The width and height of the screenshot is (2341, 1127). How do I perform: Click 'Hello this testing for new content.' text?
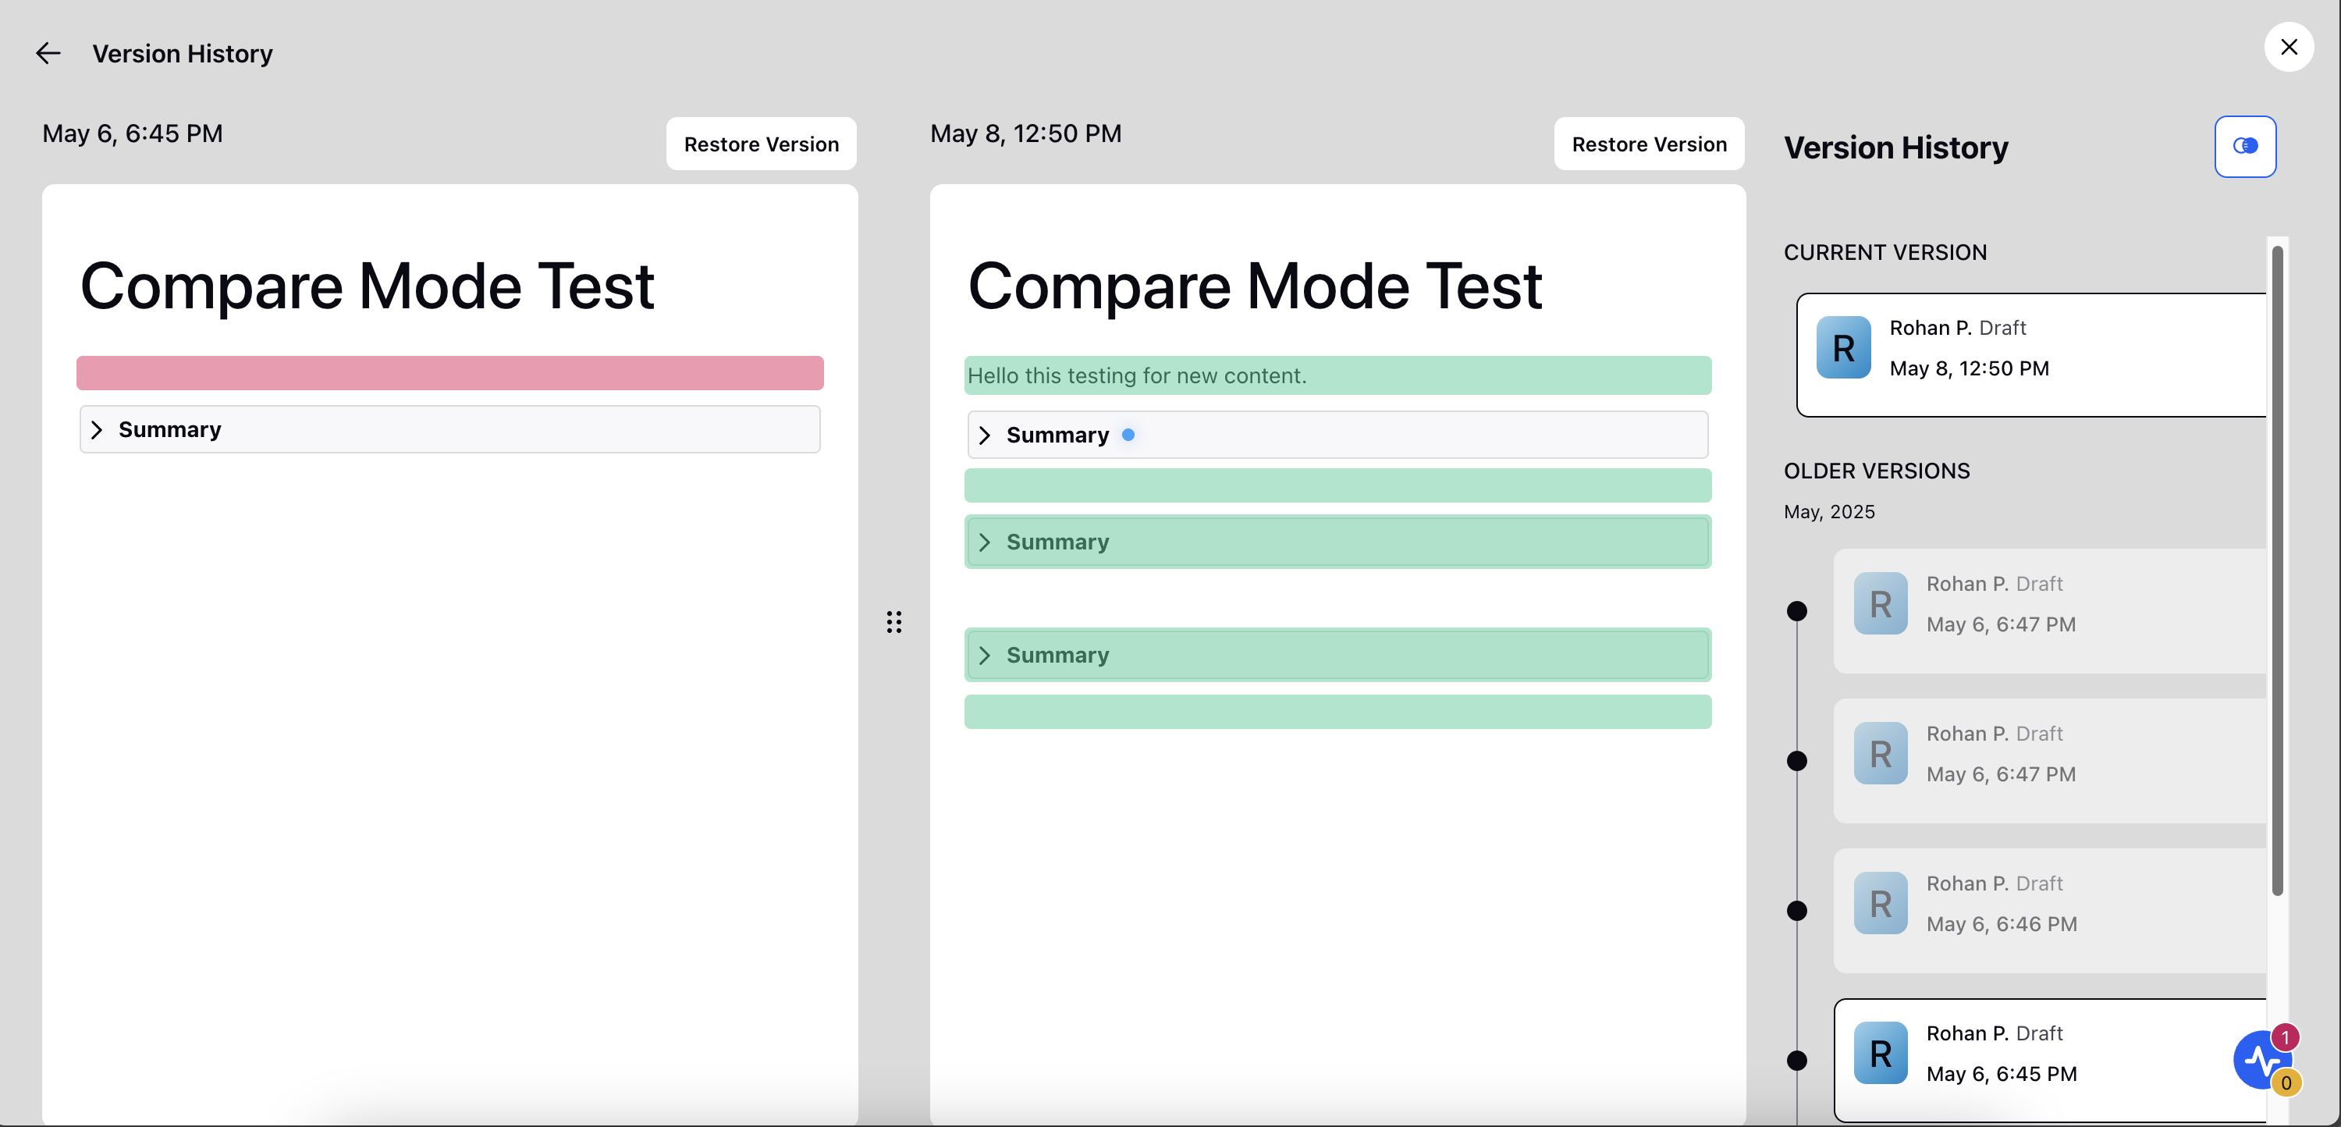click(1136, 375)
